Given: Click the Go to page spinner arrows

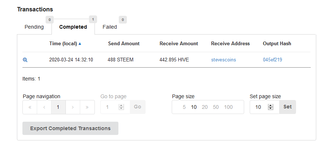Looking at the screenshot, I should [121, 107].
